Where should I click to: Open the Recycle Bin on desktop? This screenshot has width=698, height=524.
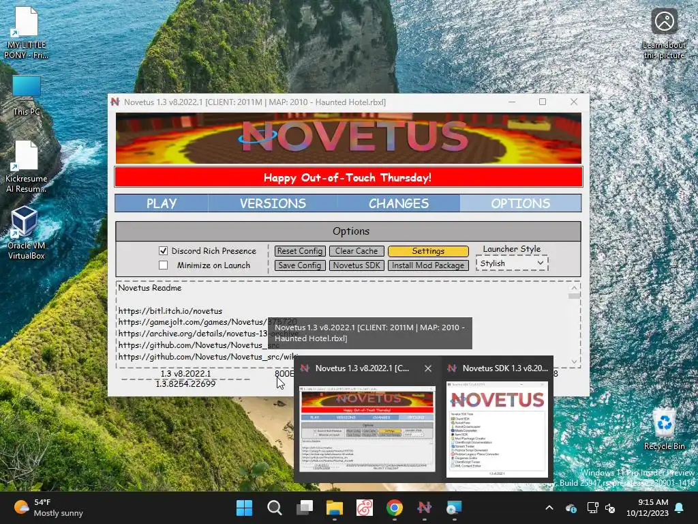[664, 430]
